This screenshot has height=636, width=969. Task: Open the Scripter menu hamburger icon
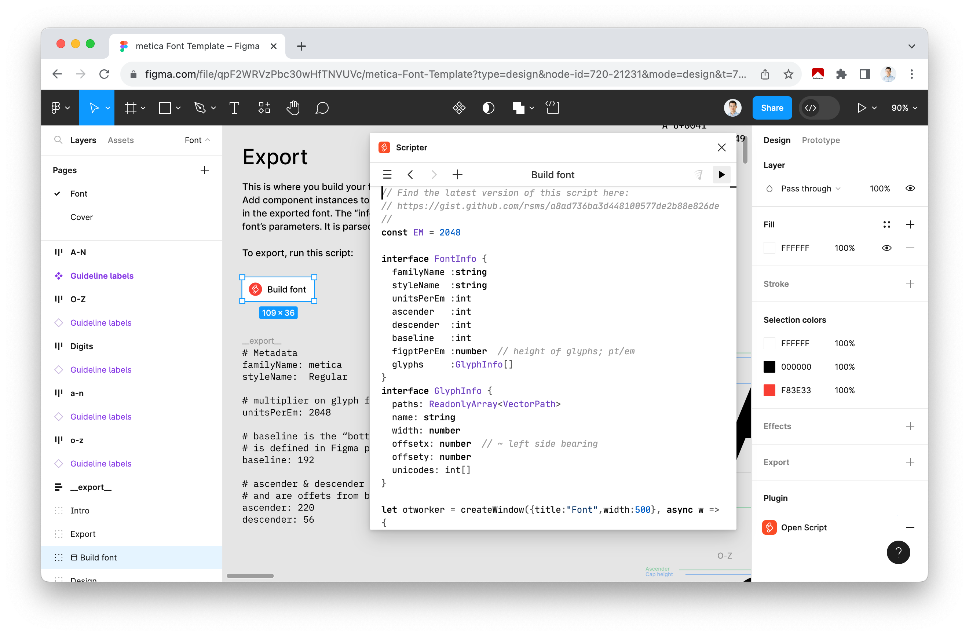pyautogui.click(x=387, y=174)
